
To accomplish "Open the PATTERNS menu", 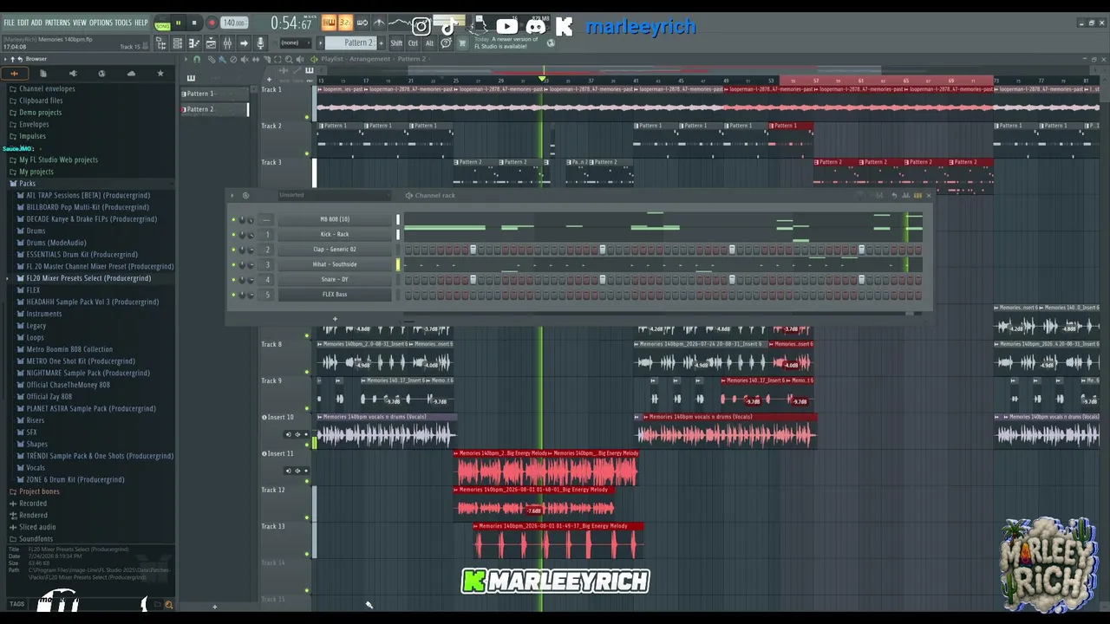I will (57, 23).
